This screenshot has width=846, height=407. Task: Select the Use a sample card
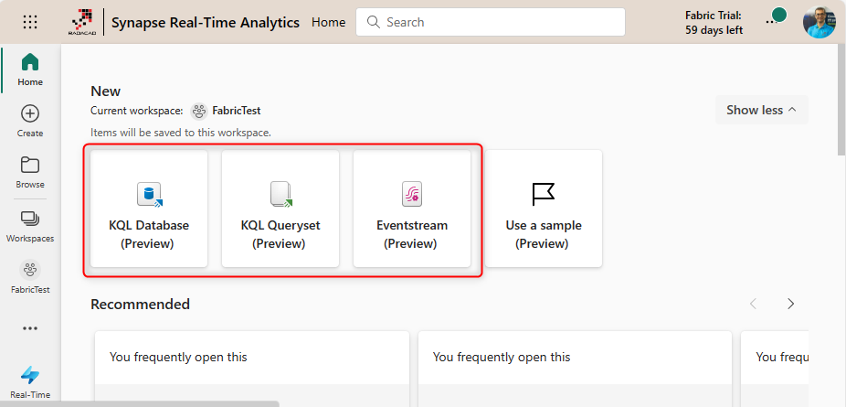(x=544, y=209)
